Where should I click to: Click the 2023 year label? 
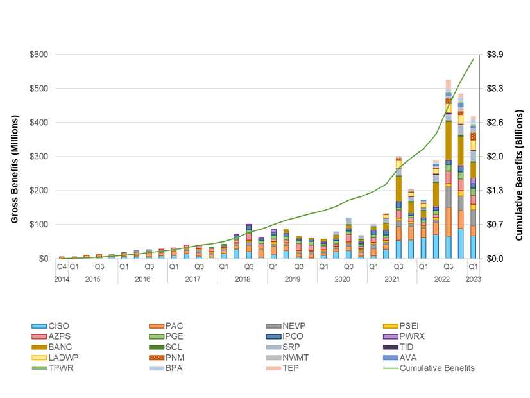coord(473,279)
